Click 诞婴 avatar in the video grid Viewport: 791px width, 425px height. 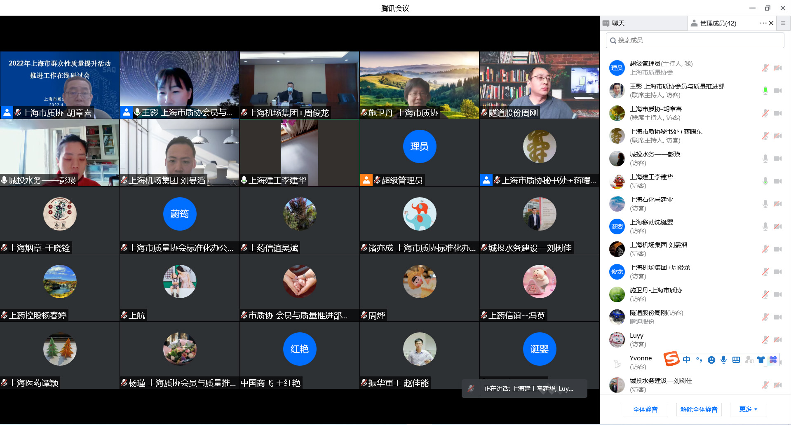(540, 349)
